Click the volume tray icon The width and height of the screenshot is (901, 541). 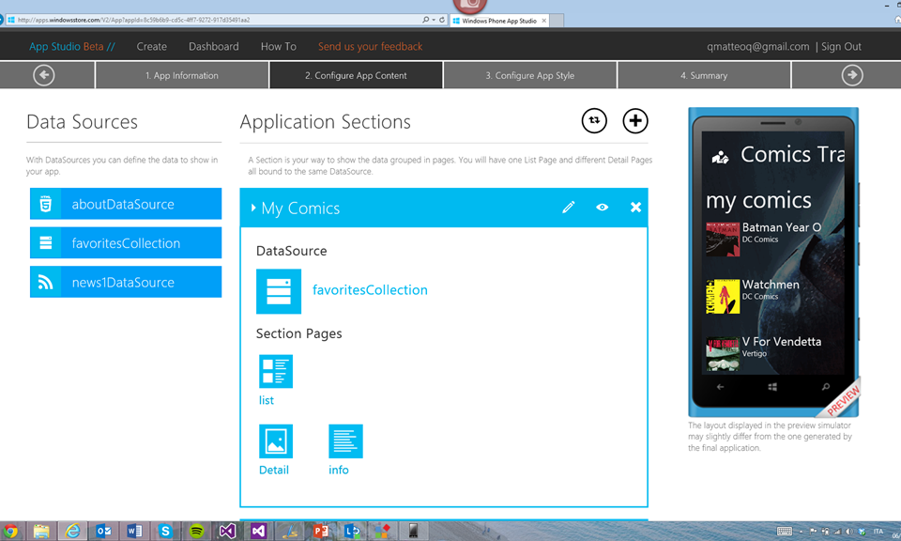point(849,532)
